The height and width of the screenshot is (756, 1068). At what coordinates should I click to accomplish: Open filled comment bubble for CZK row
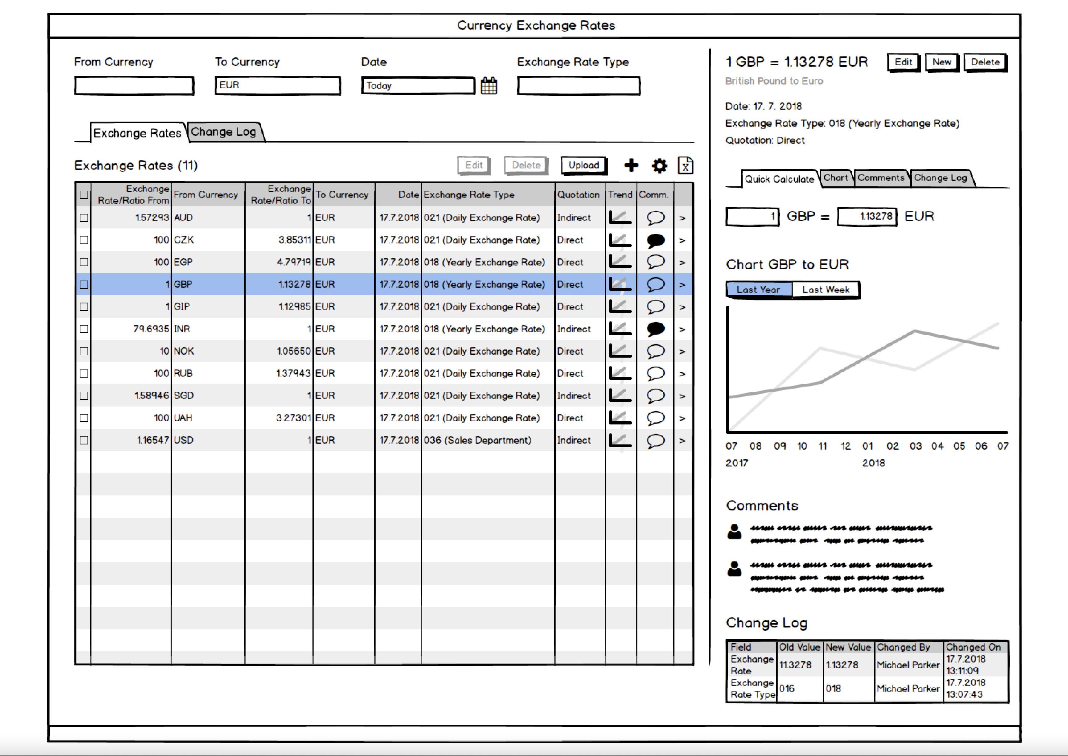[655, 240]
